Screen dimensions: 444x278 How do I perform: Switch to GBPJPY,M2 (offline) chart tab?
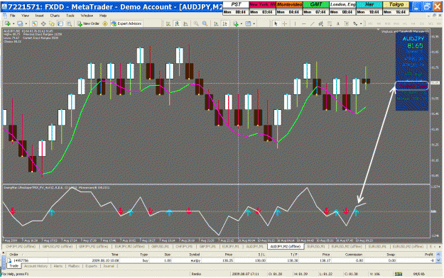(x=94, y=247)
